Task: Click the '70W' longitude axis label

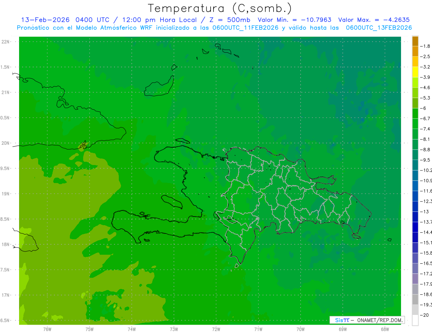Action: point(301,329)
